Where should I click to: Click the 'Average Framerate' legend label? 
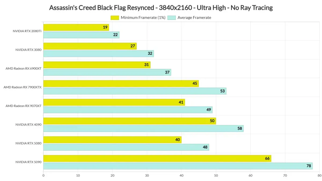tap(194, 18)
